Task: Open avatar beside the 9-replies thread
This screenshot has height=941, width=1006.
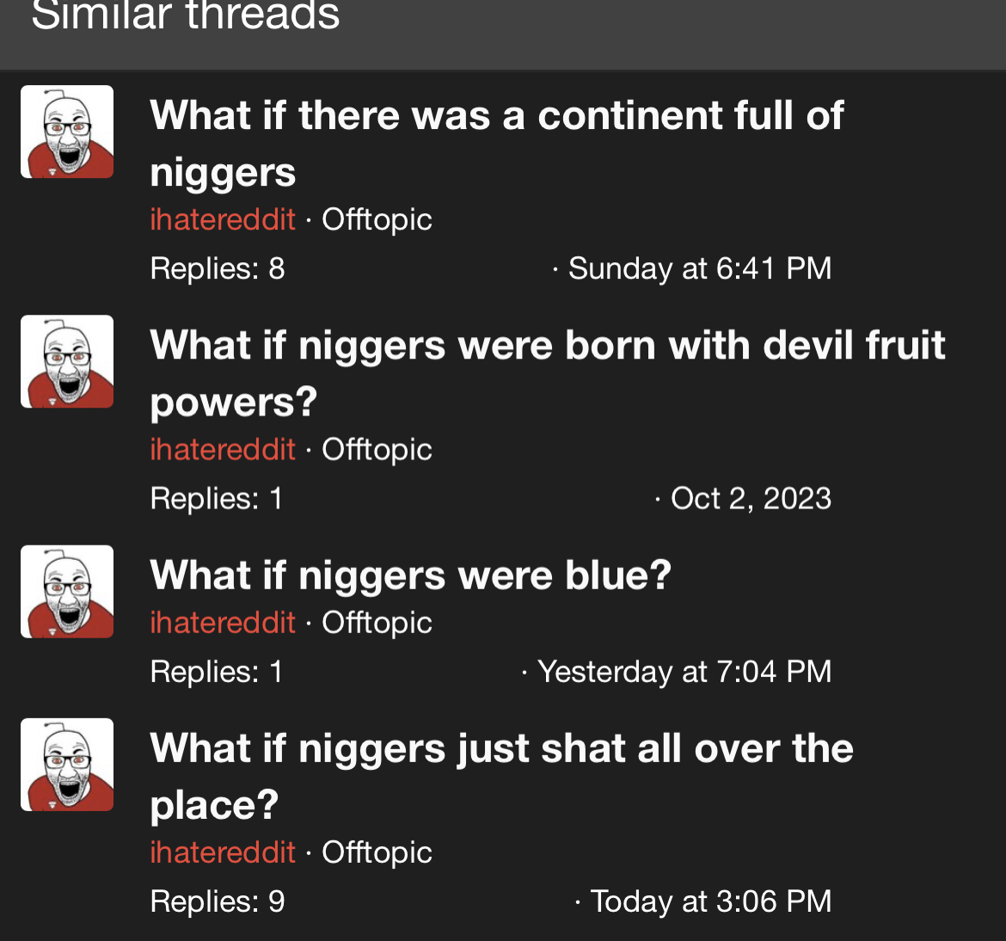Action: (67, 765)
